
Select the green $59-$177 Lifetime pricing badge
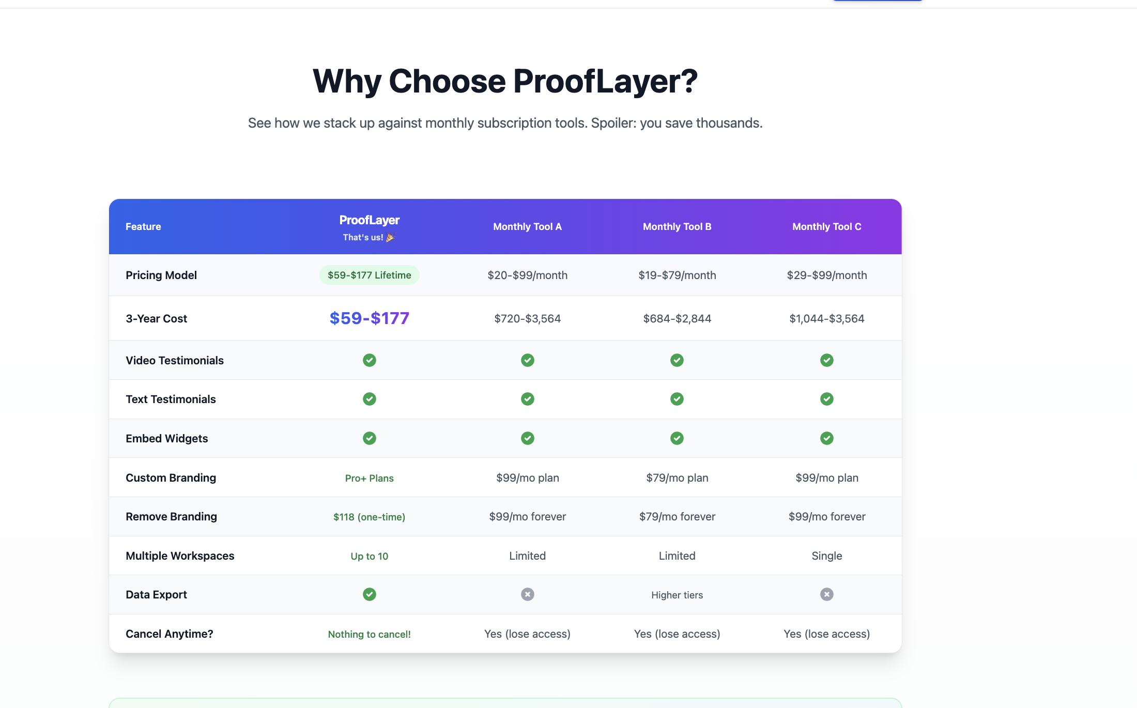tap(369, 275)
